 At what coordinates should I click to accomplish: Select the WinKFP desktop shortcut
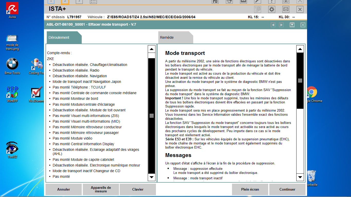[x=12, y=94]
